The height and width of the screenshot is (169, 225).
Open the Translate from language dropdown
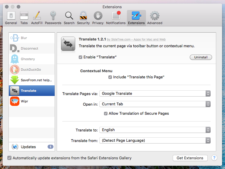(155, 141)
